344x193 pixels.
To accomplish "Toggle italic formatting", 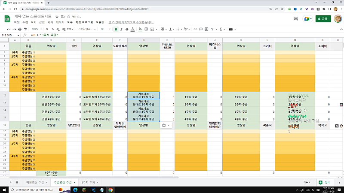I will point(122,29).
